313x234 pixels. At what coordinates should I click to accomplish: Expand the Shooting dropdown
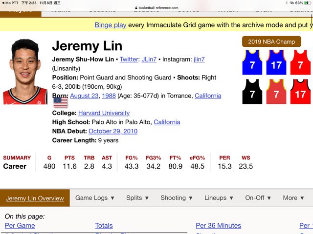[x=177, y=198]
